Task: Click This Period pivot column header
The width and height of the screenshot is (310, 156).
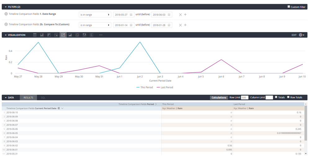Action: tap(197, 104)
